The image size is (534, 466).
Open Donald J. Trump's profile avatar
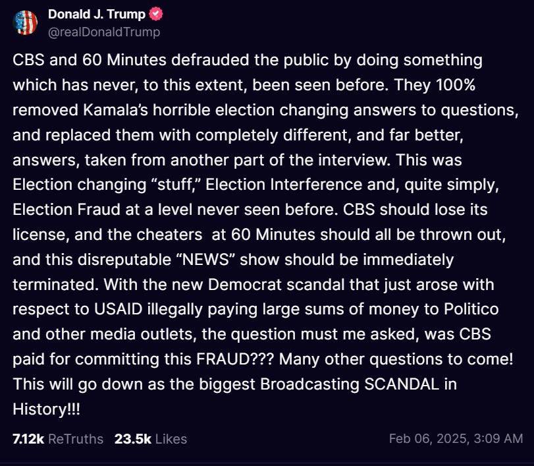coord(25,22)
